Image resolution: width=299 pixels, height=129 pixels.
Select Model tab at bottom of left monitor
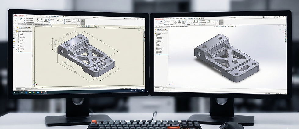(23, 89)
